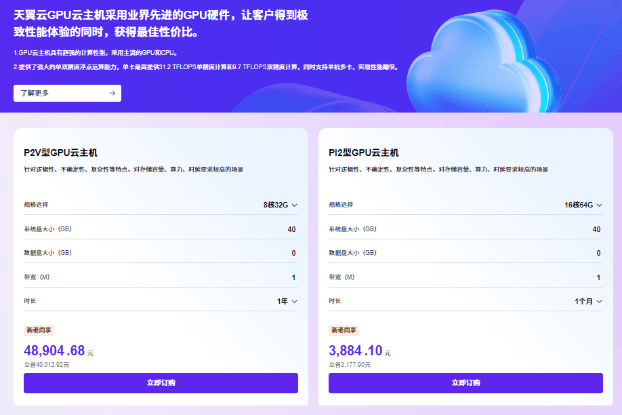Click the 立省40,012.92元 savings text

pos(46,365)
